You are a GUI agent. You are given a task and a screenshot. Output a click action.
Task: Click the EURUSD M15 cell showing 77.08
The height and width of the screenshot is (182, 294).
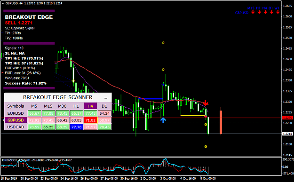pyautogui.click(x=48, y=113)
